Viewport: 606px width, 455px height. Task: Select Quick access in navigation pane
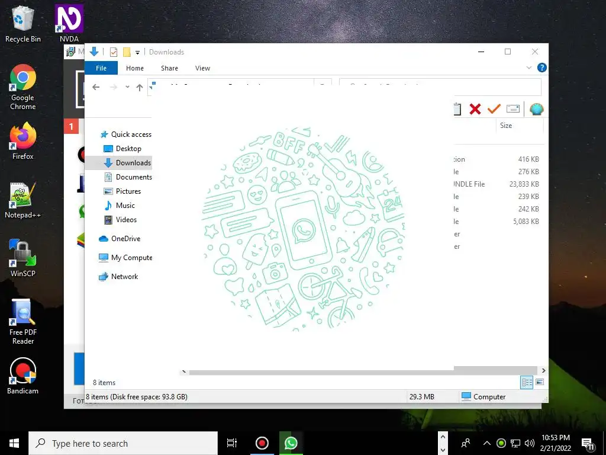(126, 134)
